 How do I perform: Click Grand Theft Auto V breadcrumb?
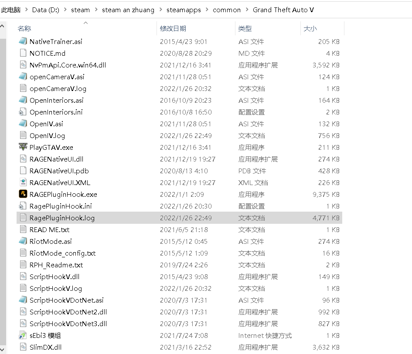(283, 10)
